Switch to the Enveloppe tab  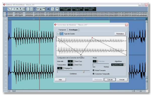click(73, 30)
